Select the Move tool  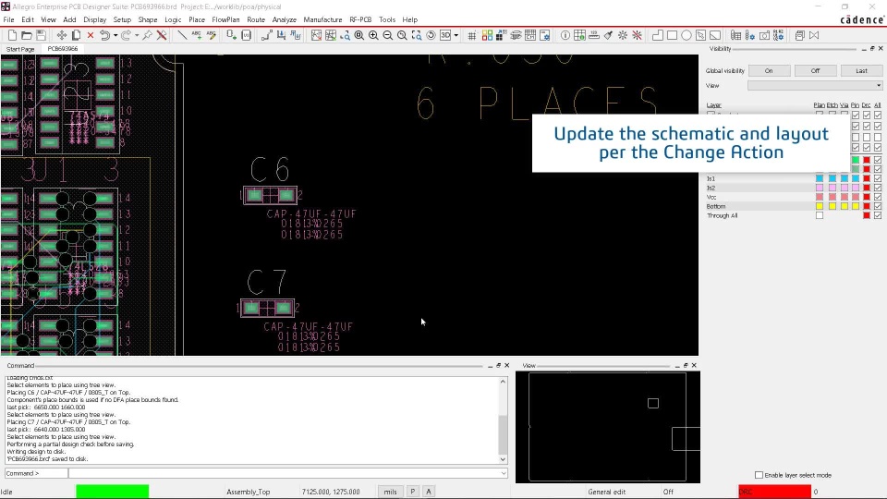61,35
